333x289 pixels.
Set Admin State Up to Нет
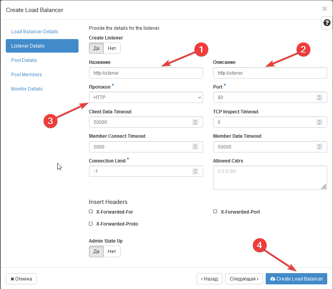[x=112, y=251]
